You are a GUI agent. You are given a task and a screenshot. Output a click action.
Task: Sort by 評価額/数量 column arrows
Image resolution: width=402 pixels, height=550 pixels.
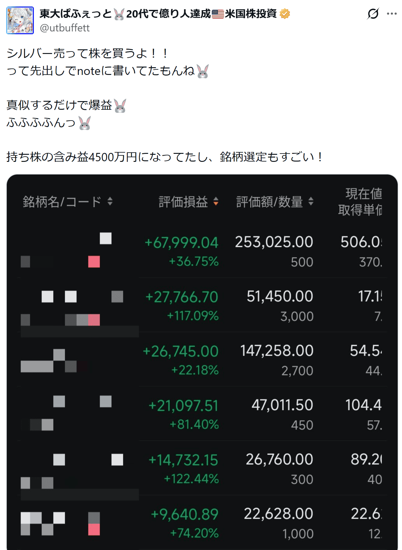click(311, 202)
